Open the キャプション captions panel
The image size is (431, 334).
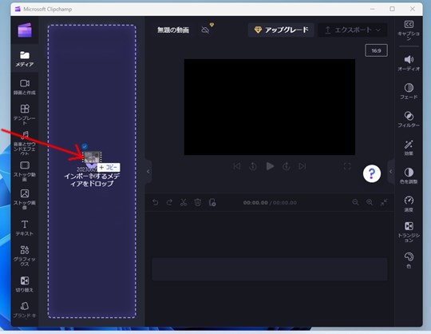(409, 30)
